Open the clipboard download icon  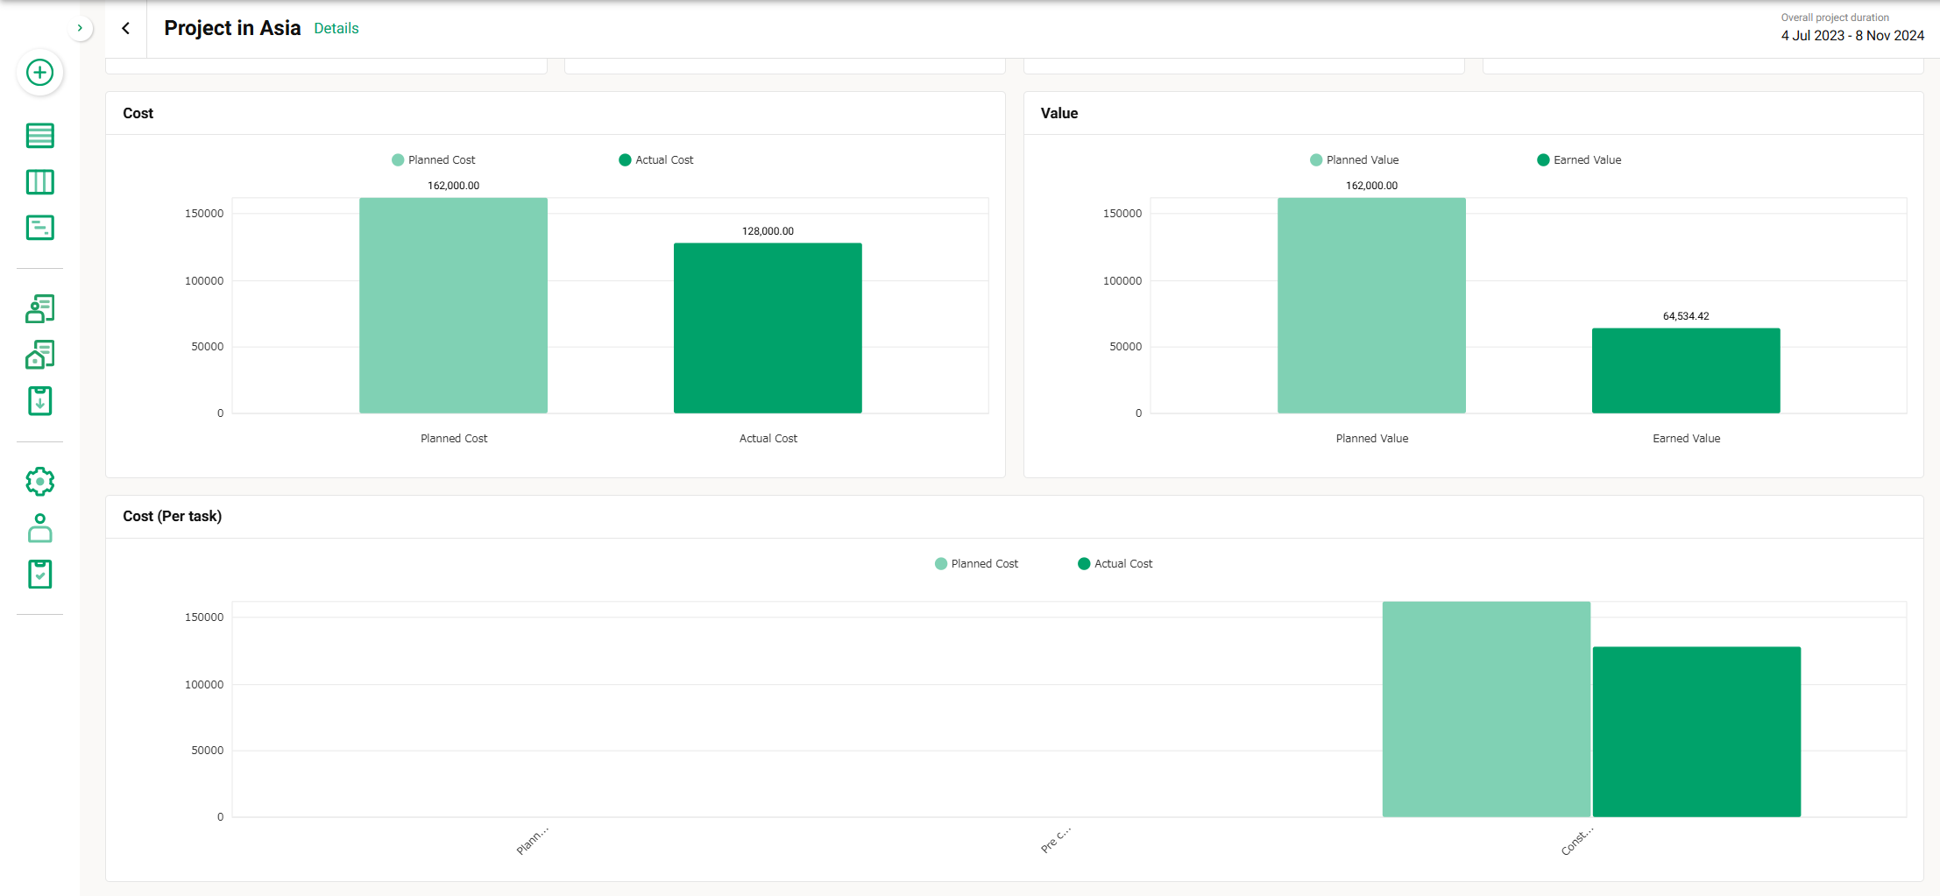[x=39, y=401]
